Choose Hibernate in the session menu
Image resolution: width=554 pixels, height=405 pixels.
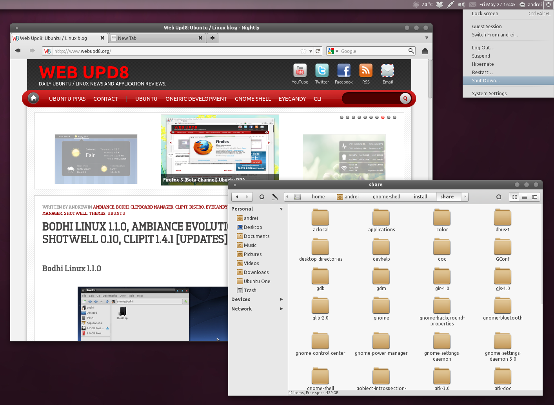(x=508, y=64)
